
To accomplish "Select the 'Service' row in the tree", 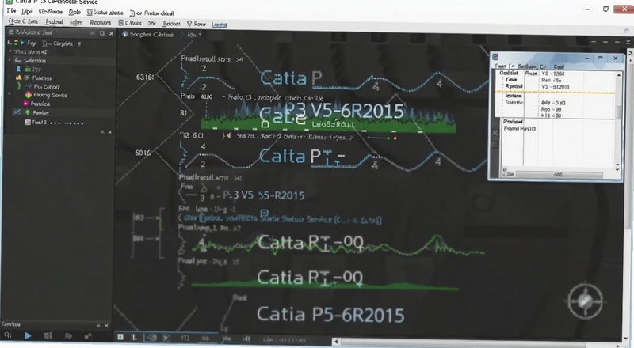I will click(x=51, y=95).
